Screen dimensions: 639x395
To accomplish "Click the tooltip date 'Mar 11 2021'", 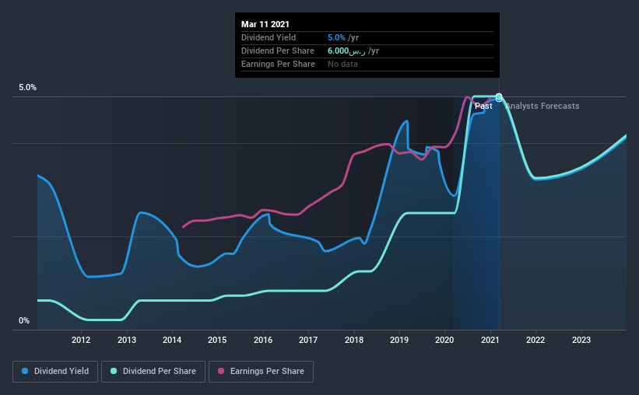I will point(265,24).
